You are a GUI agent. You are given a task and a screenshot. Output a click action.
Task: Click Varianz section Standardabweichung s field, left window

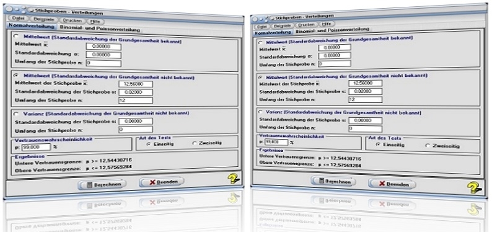click(x=136, y=121)
